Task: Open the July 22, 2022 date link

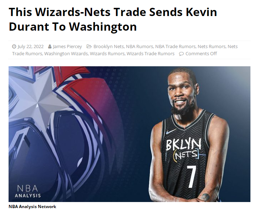Action: [x=30, y=47]
